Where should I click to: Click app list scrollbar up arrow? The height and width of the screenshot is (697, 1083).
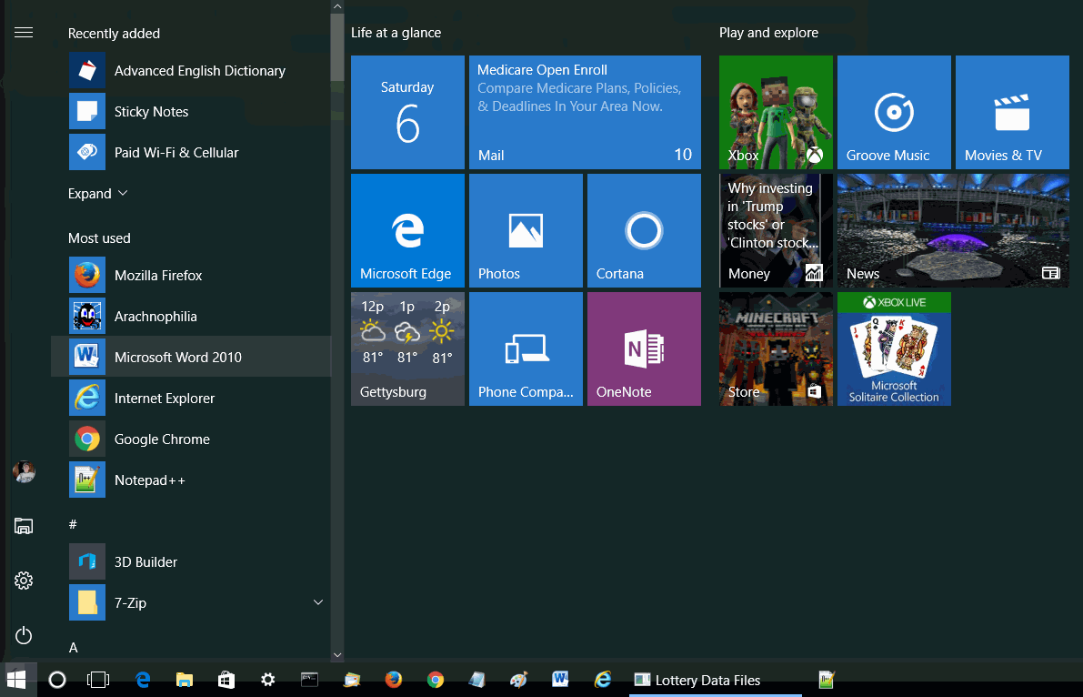pyautogui.click(x=337, y=6)
